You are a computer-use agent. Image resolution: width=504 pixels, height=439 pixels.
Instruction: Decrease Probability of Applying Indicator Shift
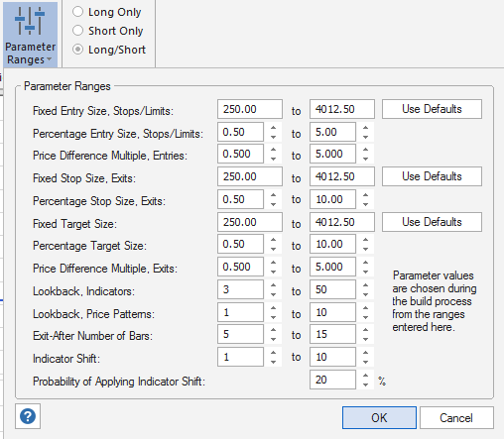point(365,384)
